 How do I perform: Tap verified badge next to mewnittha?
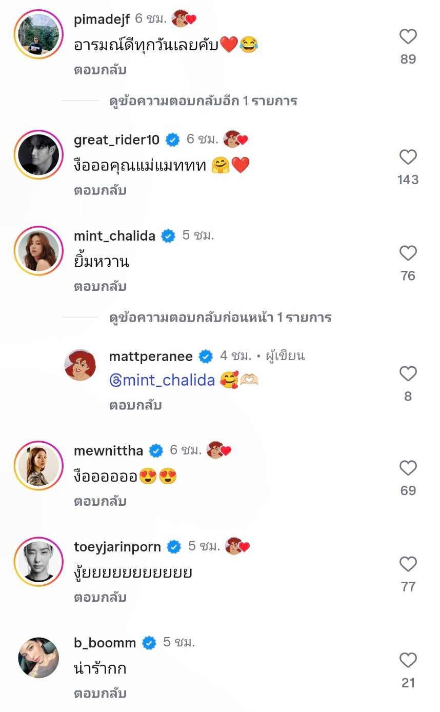156,451
